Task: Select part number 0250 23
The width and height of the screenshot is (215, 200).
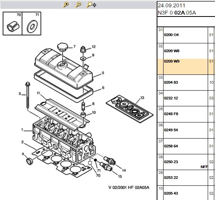Action: [171, 162]
